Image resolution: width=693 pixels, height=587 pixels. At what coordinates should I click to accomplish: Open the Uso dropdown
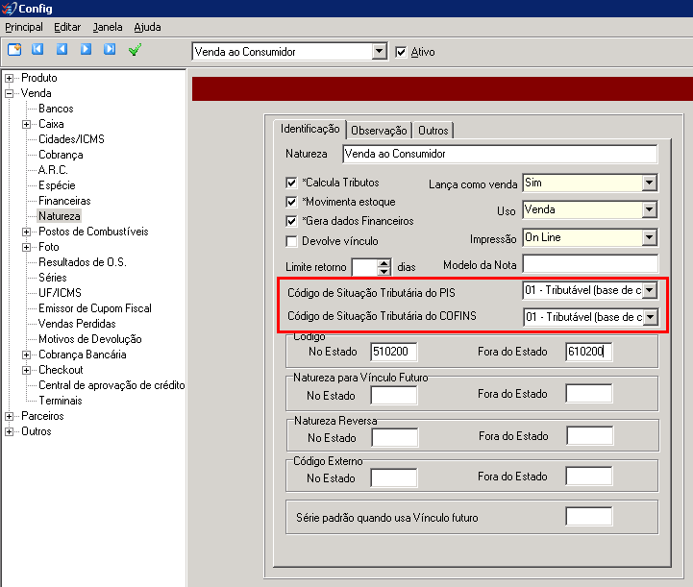[x=649, y=209]
